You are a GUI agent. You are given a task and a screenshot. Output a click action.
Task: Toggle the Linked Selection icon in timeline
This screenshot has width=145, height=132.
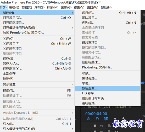tap(106, 119)
